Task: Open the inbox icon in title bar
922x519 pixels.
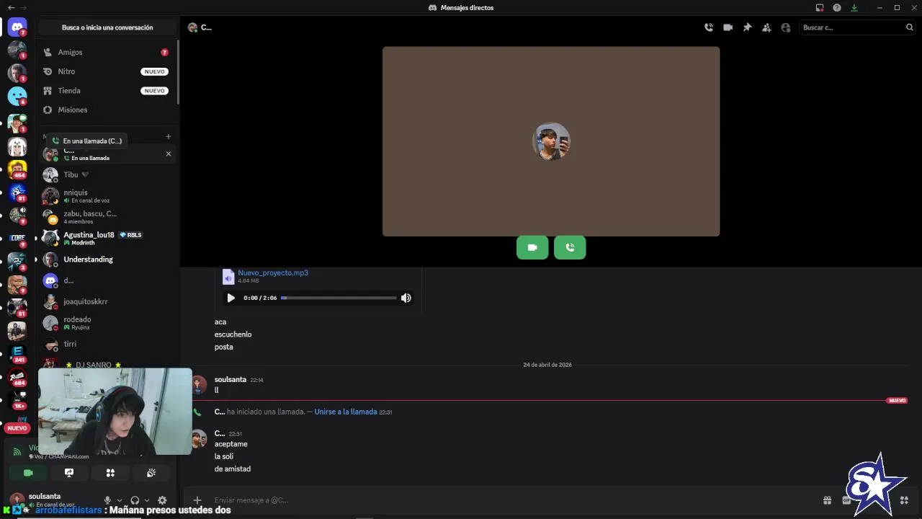Action: pyautogui.click(x=820, y=8)
